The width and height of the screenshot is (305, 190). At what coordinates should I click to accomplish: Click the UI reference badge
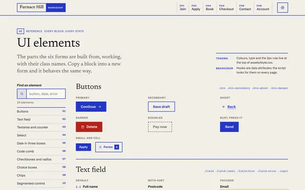click(x=20, y=31)
